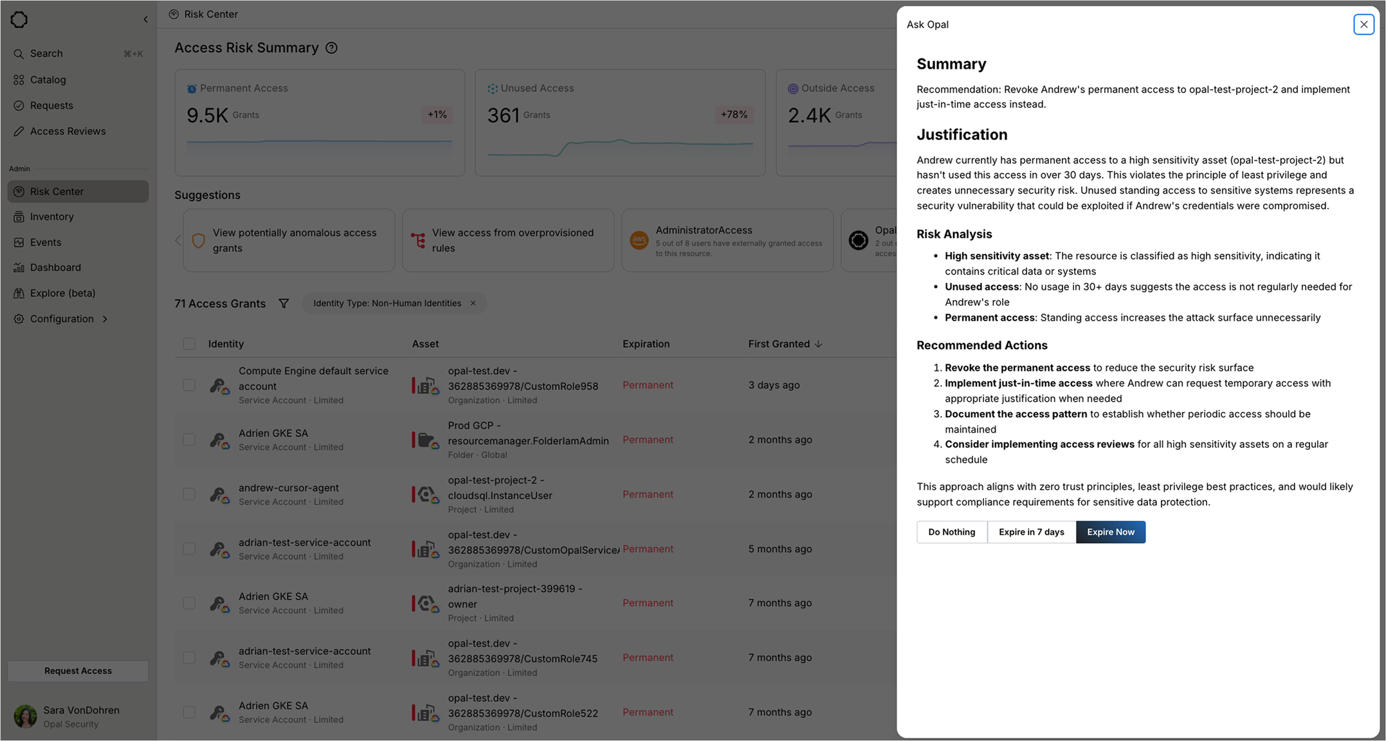
Task: Expand the Configuration menu
Action: coord(62,319)
